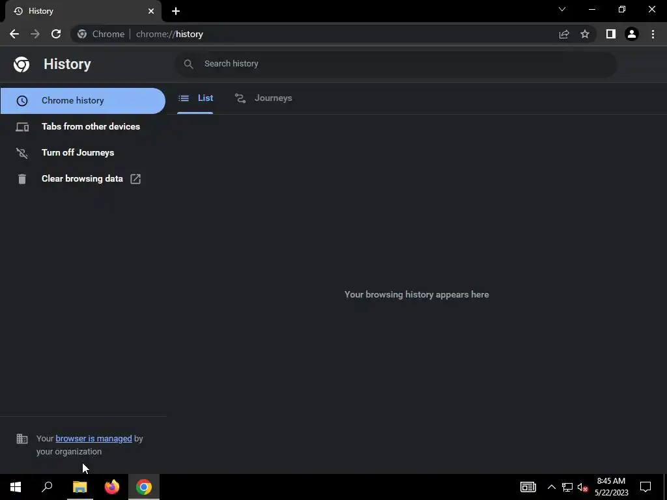Open the profile avatar menu
Viewport: 667px width, 500px height.
coord(632,34)
